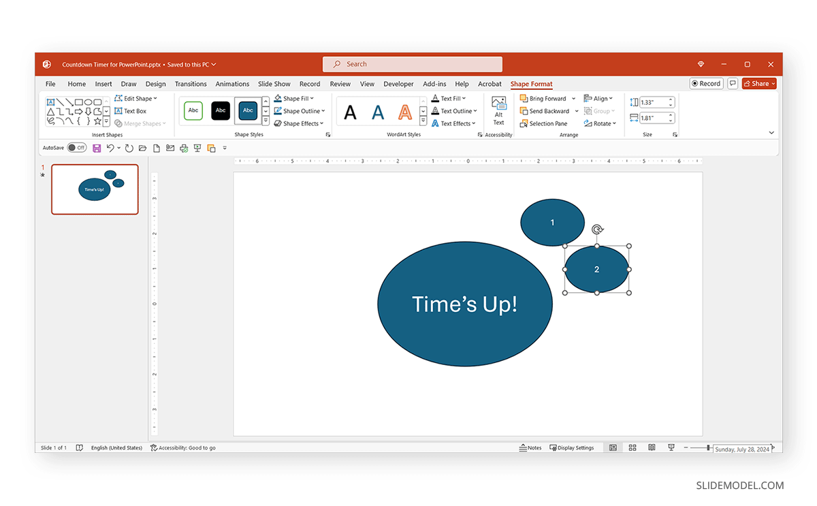Switch to the Animations ribbon tab
The width and height of the screenshot is (817, 506).
pos(232,84)
